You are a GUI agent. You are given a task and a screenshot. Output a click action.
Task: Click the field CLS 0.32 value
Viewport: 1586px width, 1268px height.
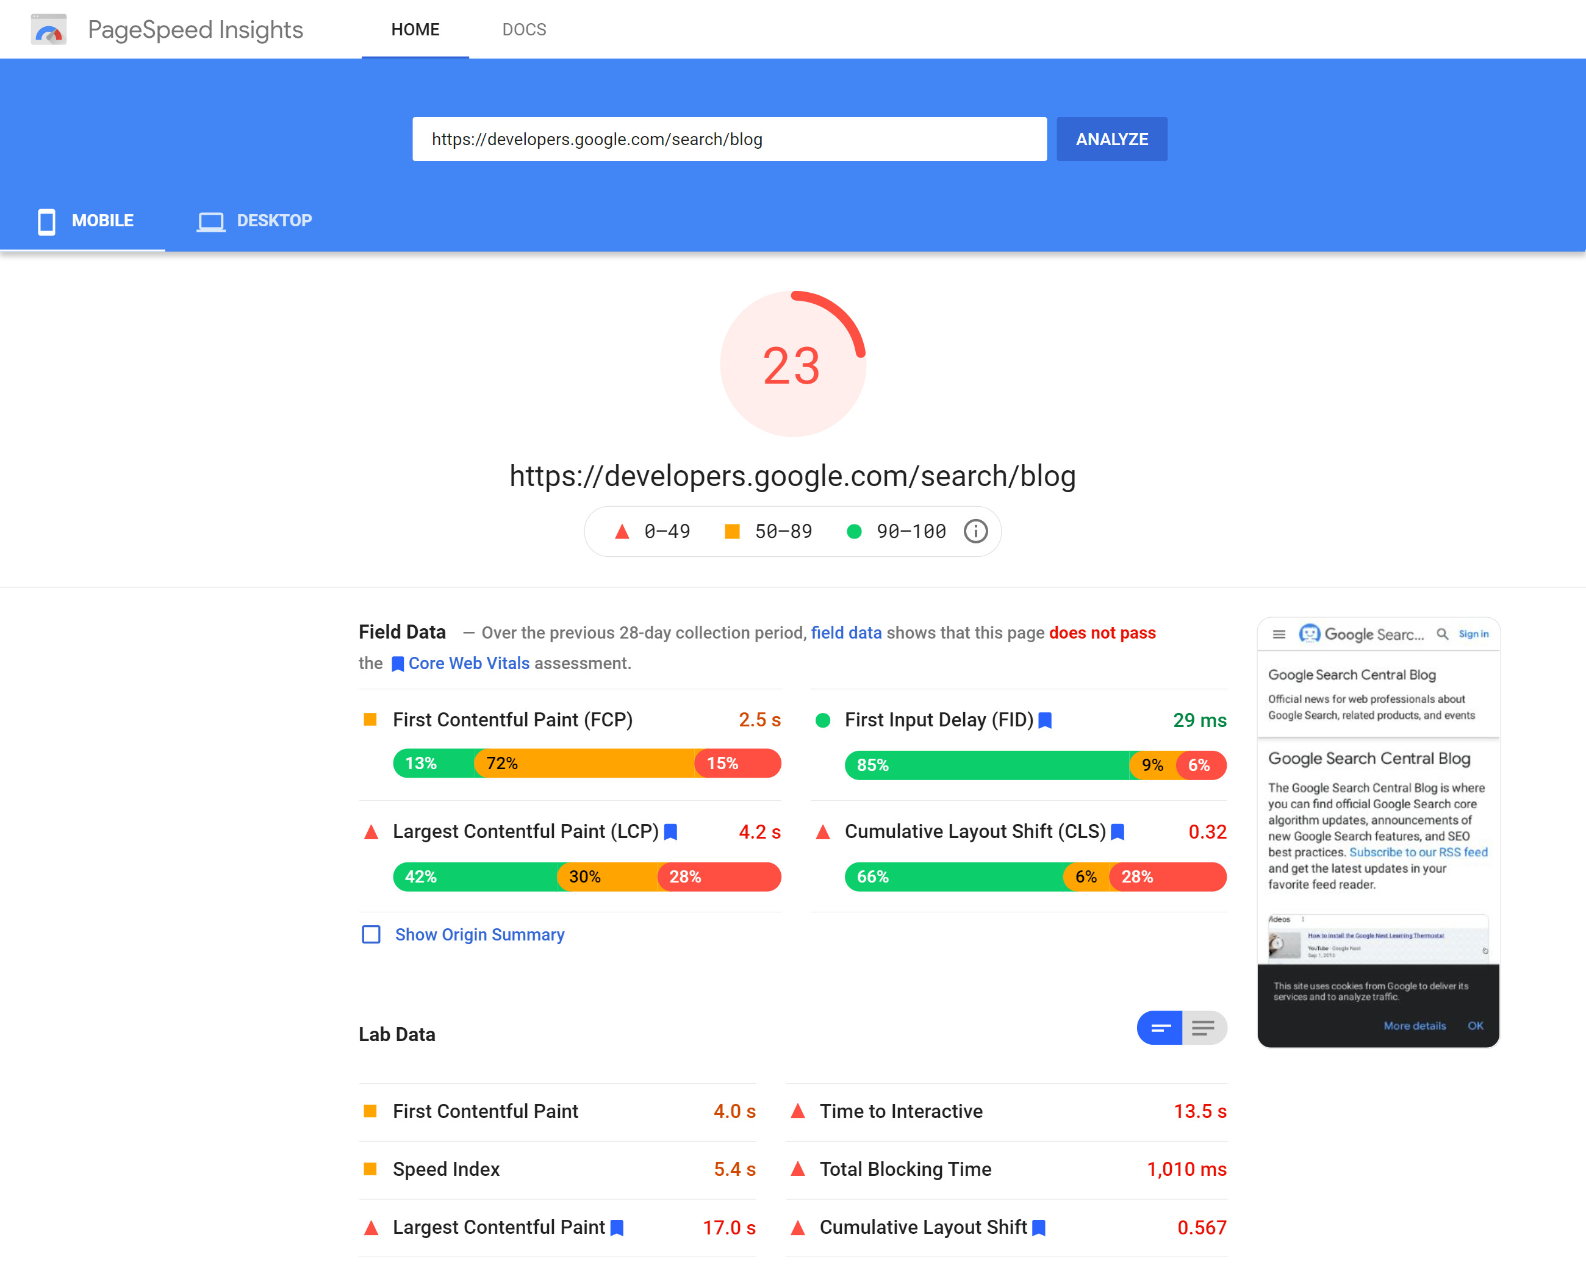pos(1207,832)
